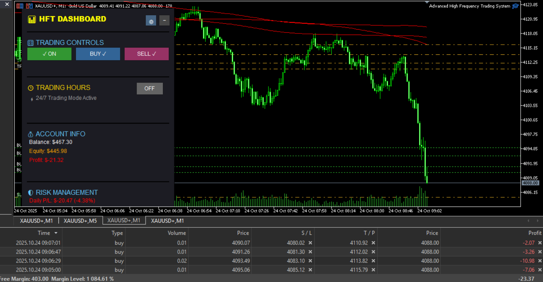Click the open price 4093.49 cell
Image resolution: width=543 pixels, height=282 pixels.
[241, 261]
